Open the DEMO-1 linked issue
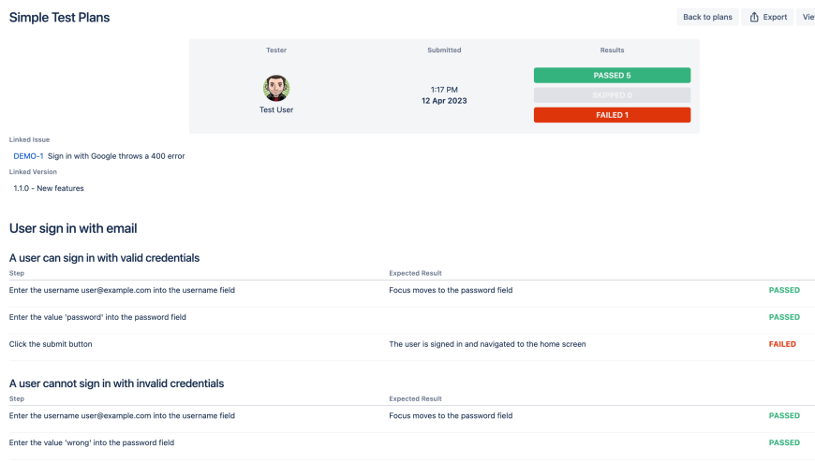This screenshot has height=462, width=815. pos(28,156)
